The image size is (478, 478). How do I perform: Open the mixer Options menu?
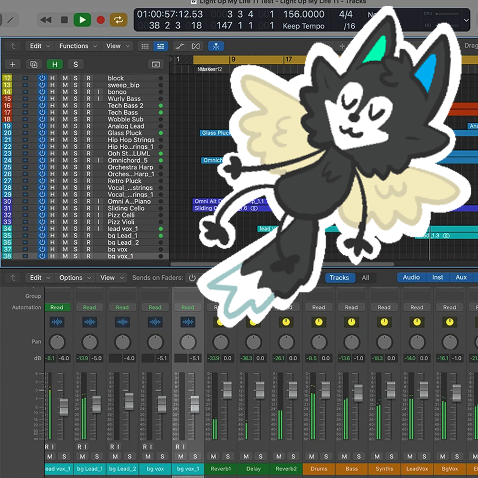(x=75, y=278)
